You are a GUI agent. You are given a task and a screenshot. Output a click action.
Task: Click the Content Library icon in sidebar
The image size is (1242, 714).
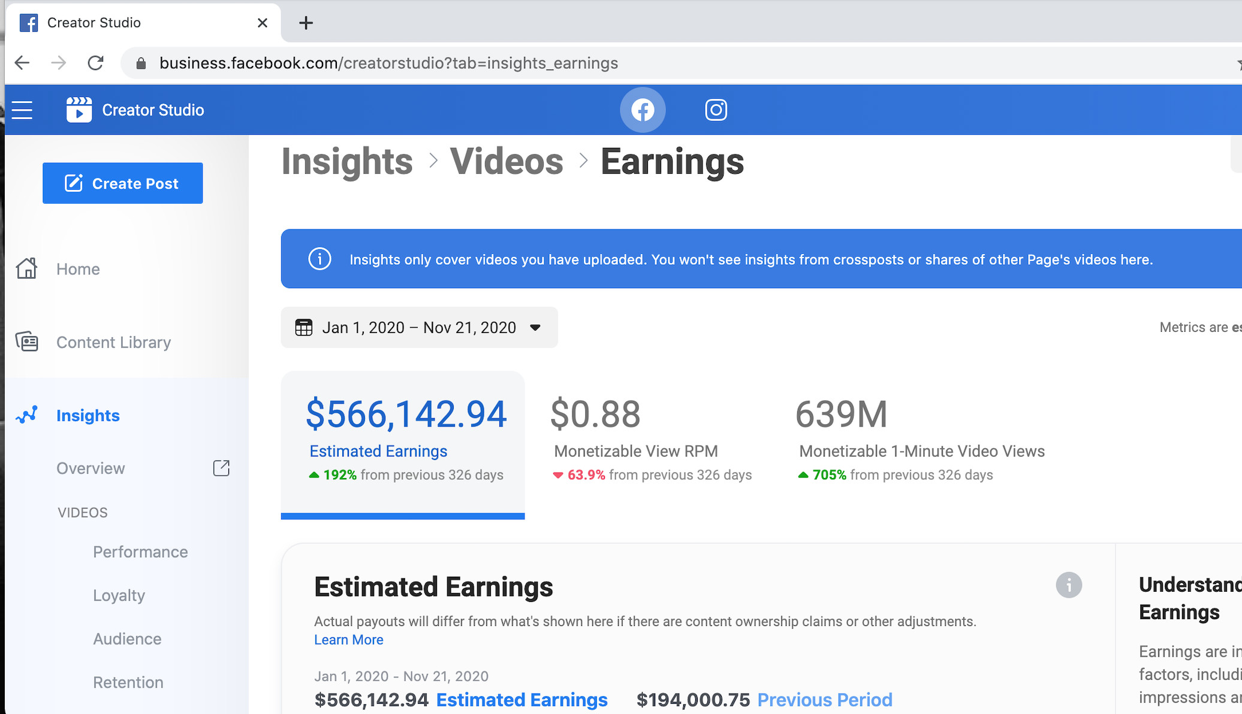(26, 342)
